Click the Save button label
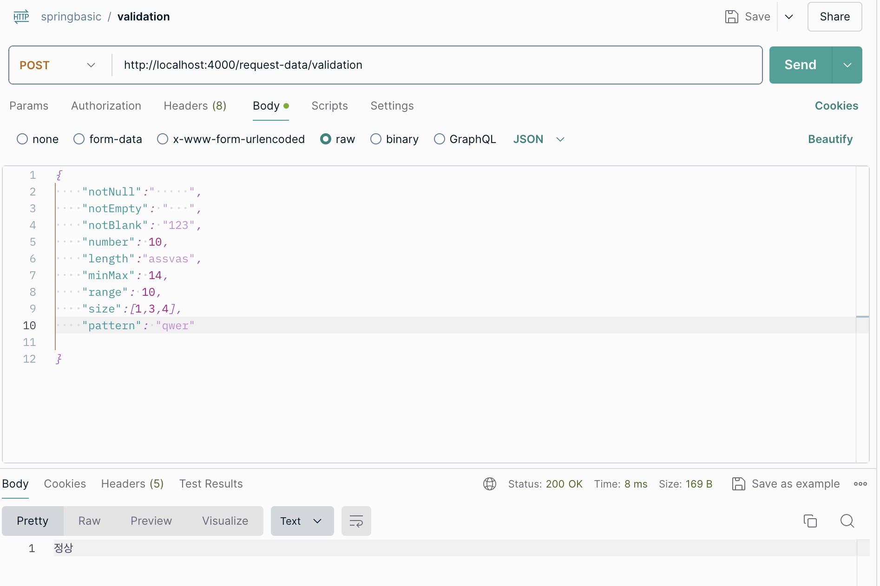Viewport: 880px width, 586px height. coord(757,17)
